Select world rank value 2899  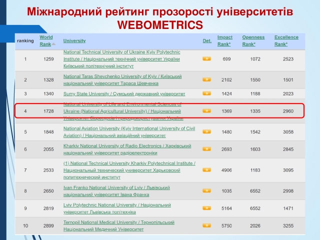(x=48, y=225)
